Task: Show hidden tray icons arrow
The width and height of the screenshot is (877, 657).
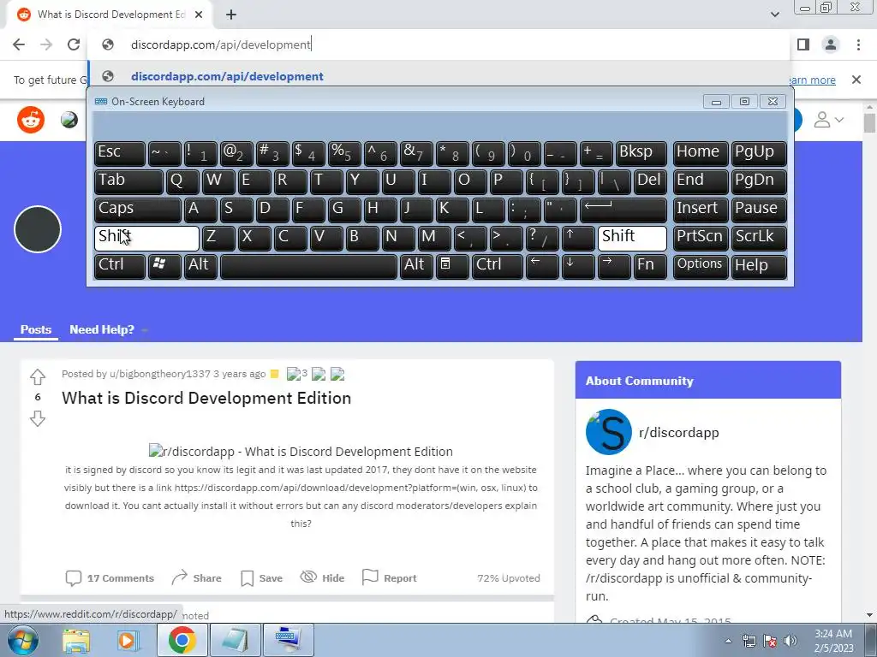Action: [728, 641]
